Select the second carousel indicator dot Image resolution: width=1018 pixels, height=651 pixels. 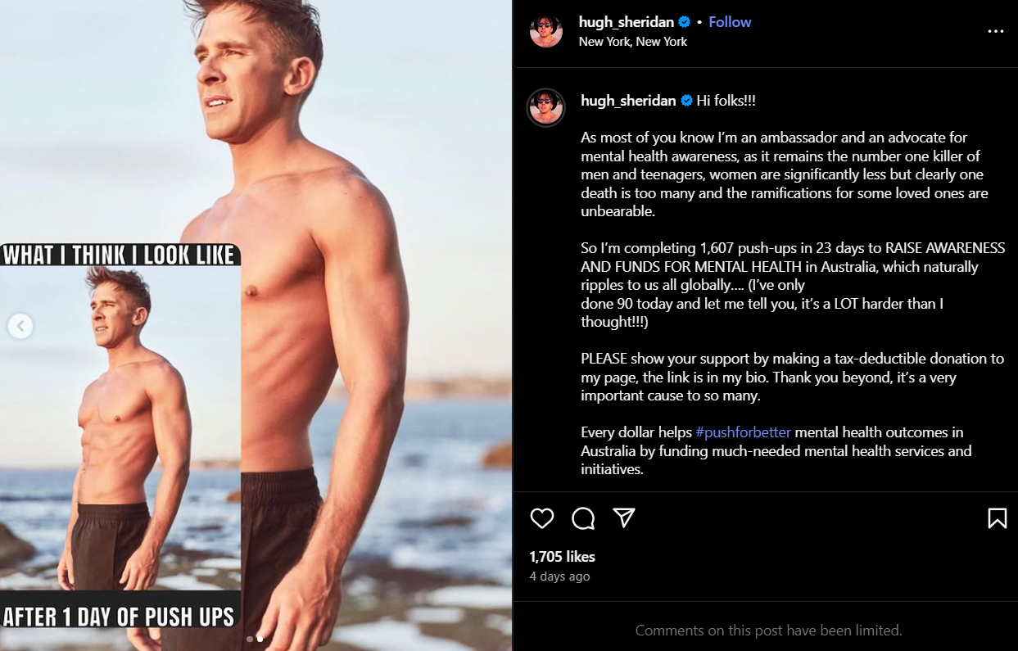coord(260,639)
